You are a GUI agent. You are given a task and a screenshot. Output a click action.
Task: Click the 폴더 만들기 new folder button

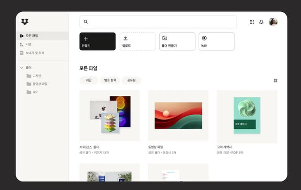(x=177, y=41)
